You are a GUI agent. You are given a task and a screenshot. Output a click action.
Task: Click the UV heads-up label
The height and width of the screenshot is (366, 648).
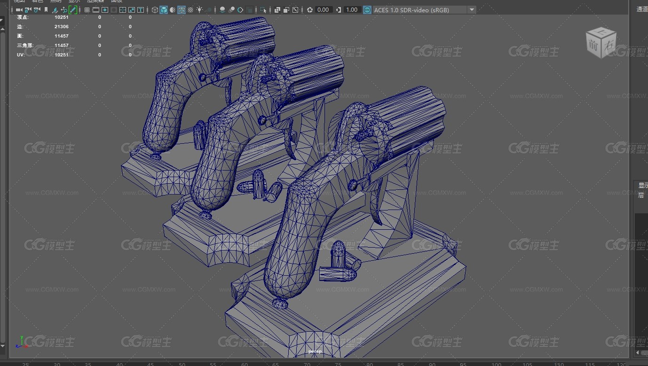click(x=21, y=55)
